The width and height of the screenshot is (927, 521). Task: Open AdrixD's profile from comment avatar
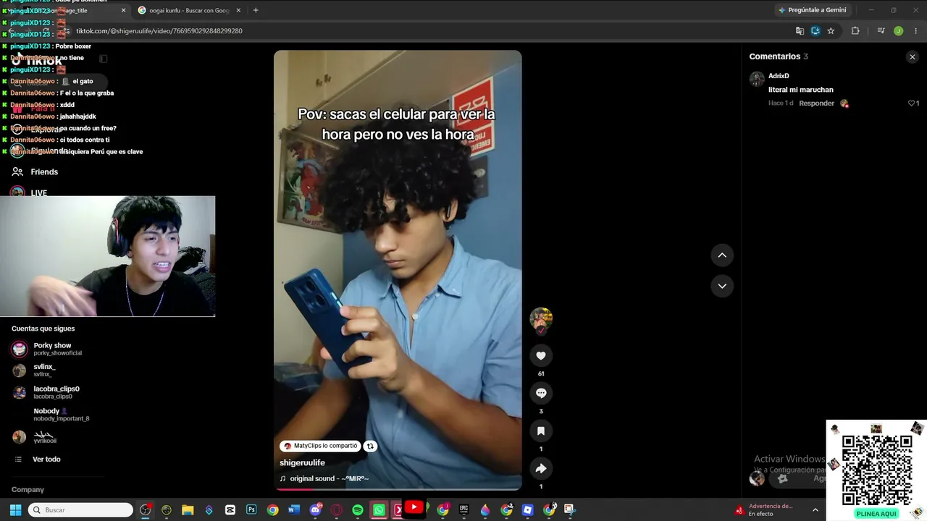coord(757,79)
